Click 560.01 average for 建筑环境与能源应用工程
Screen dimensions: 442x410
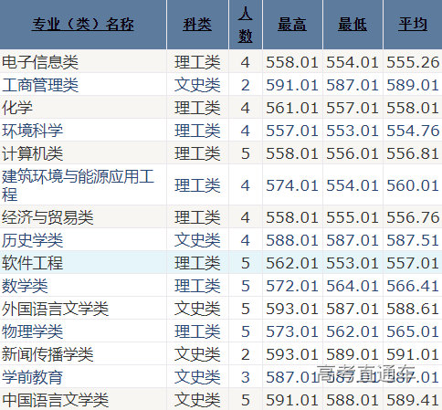[413, 185]
